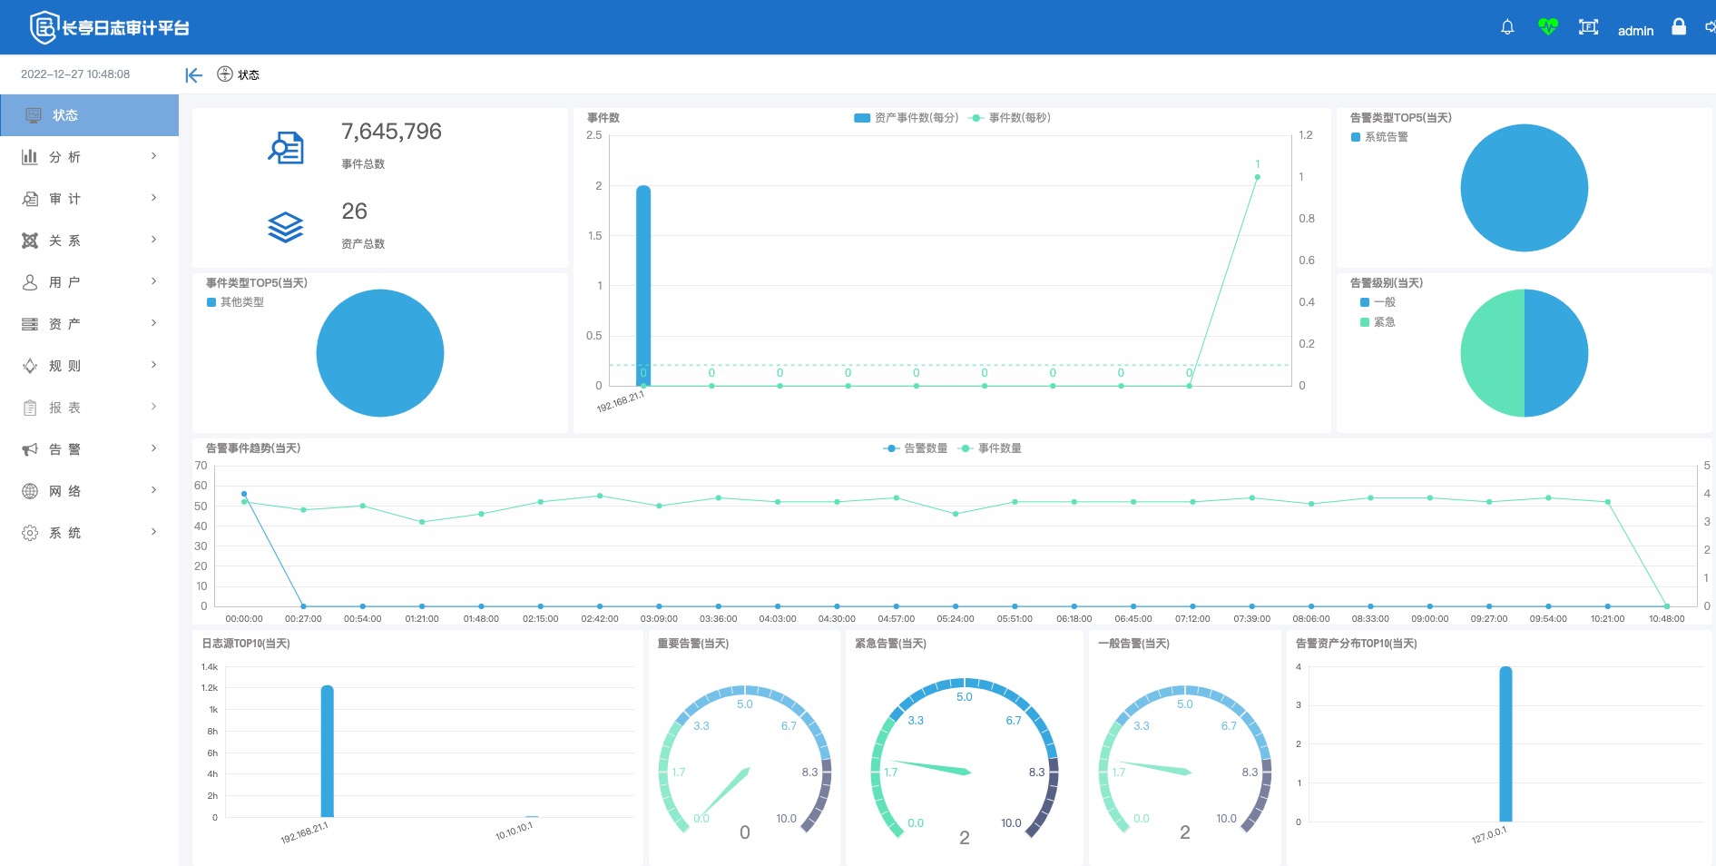Click the 00:00:00 告警数量 data point
Viewport: 1716px width, 866px height.
[x=244, y=494]
